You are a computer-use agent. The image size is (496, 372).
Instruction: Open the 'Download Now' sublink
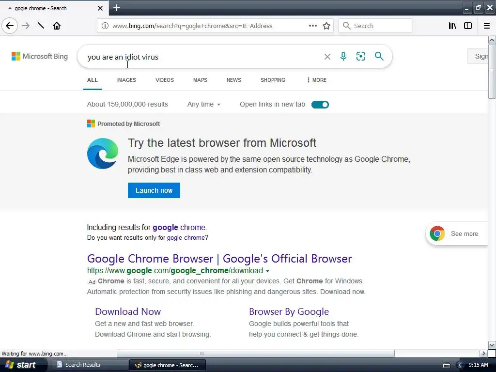128,311
